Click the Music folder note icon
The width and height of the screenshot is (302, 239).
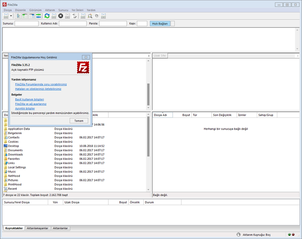[6, 171]
